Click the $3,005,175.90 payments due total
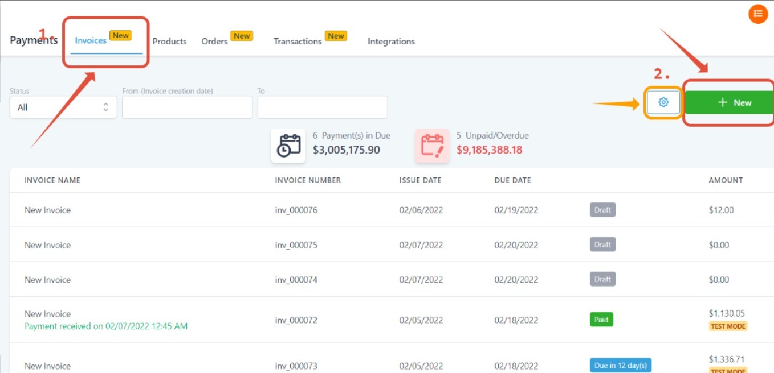This screenshot has width=774, height=373. click(x=347, y=150)
